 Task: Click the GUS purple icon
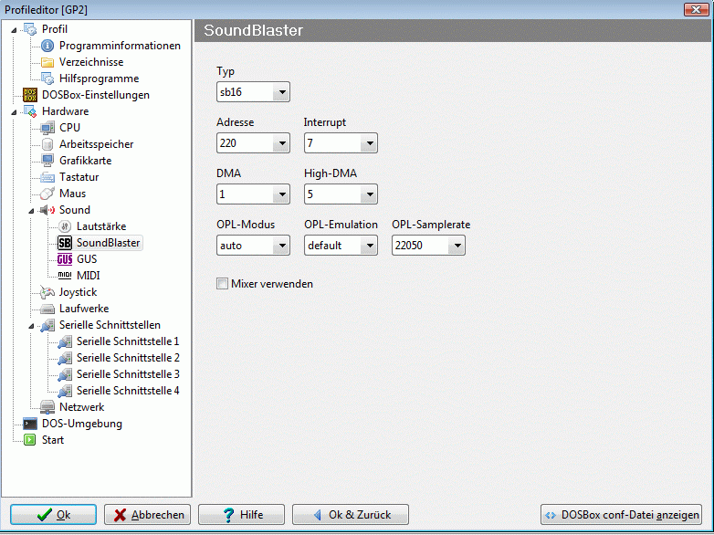[x=65, y=259]
